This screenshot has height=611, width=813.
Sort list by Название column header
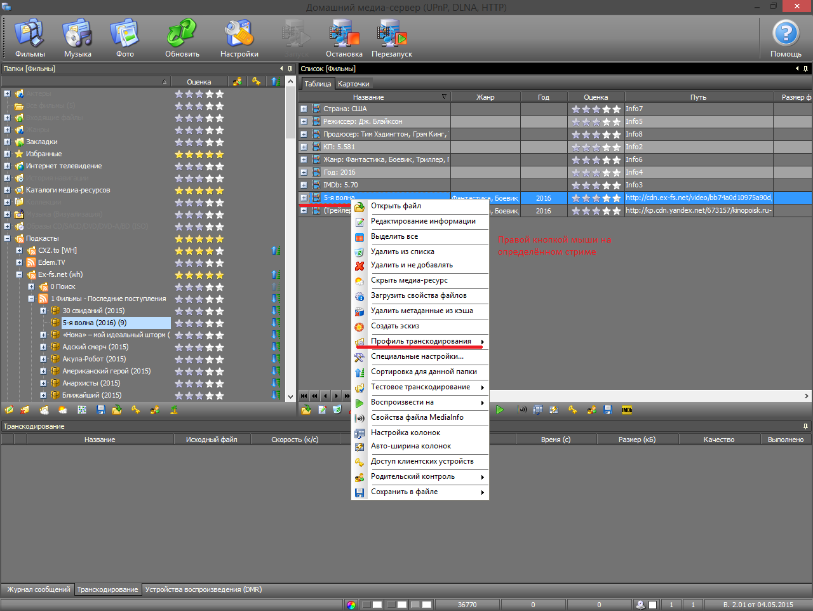pyautogui.click(x=368, y=97)
